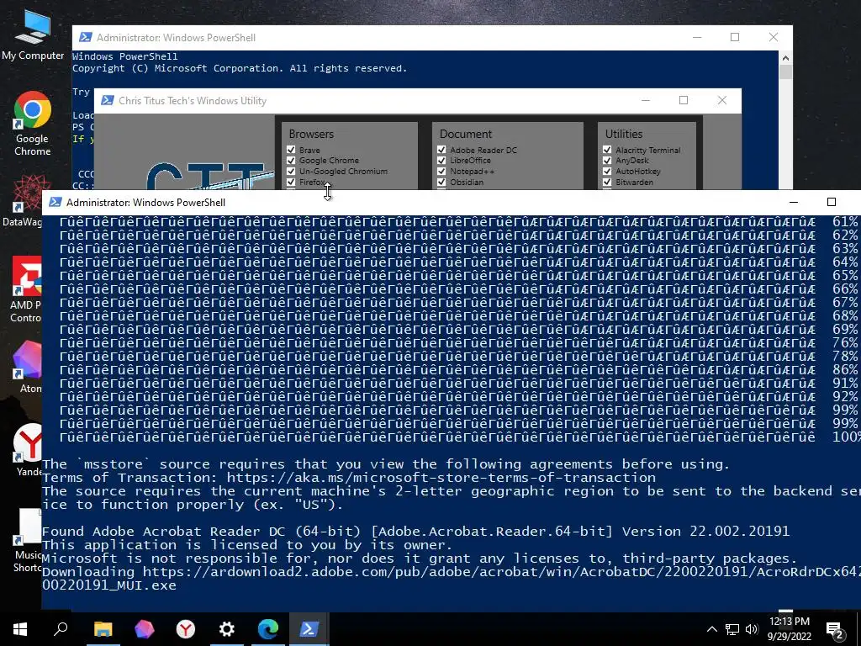Toggle the Firefox checkbox
This screenshot has width=861, height=646.
coord(291,182)
